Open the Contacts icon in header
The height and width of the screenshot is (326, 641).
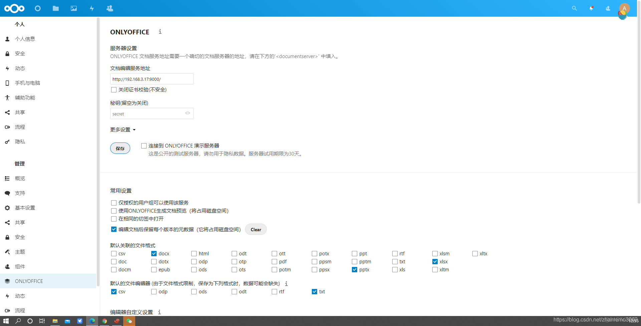click(x=110, y=8)
